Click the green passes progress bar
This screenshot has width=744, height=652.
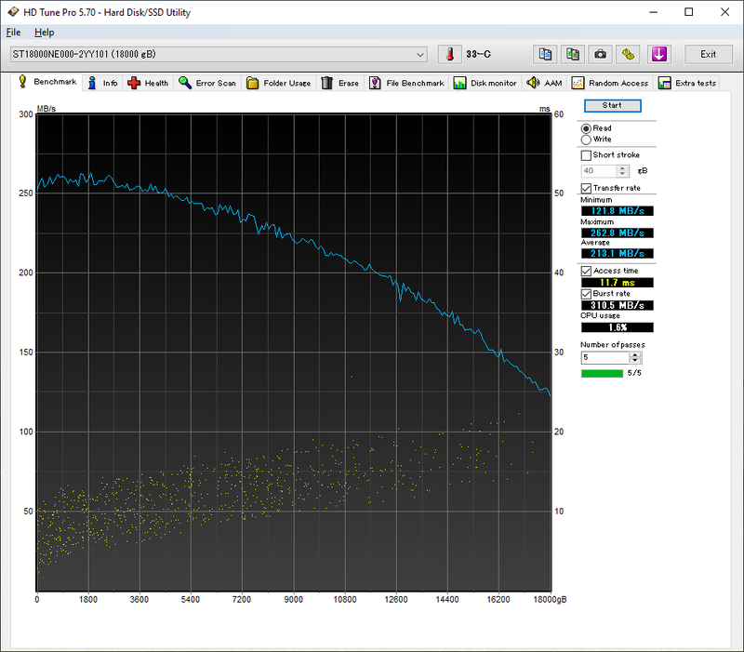pyautogui.click(x=602, y=374)
